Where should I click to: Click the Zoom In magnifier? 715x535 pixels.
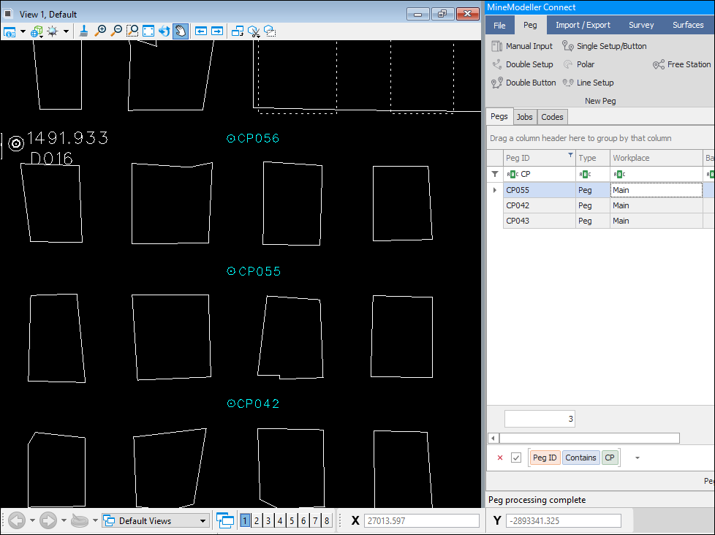pos(101,31)
